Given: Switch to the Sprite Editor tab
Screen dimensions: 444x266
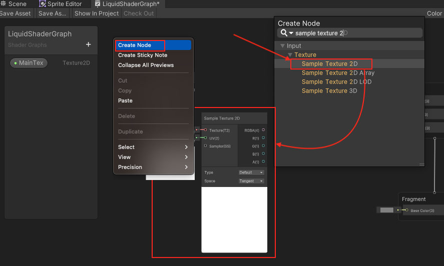Looking at the screenshot, I should coord(60,4).
